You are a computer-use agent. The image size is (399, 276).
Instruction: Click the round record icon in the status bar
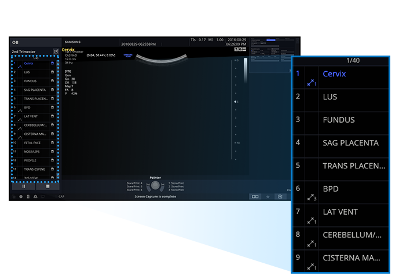click(21, 197)
